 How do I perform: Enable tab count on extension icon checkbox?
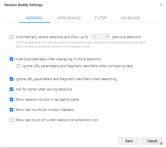12,120
